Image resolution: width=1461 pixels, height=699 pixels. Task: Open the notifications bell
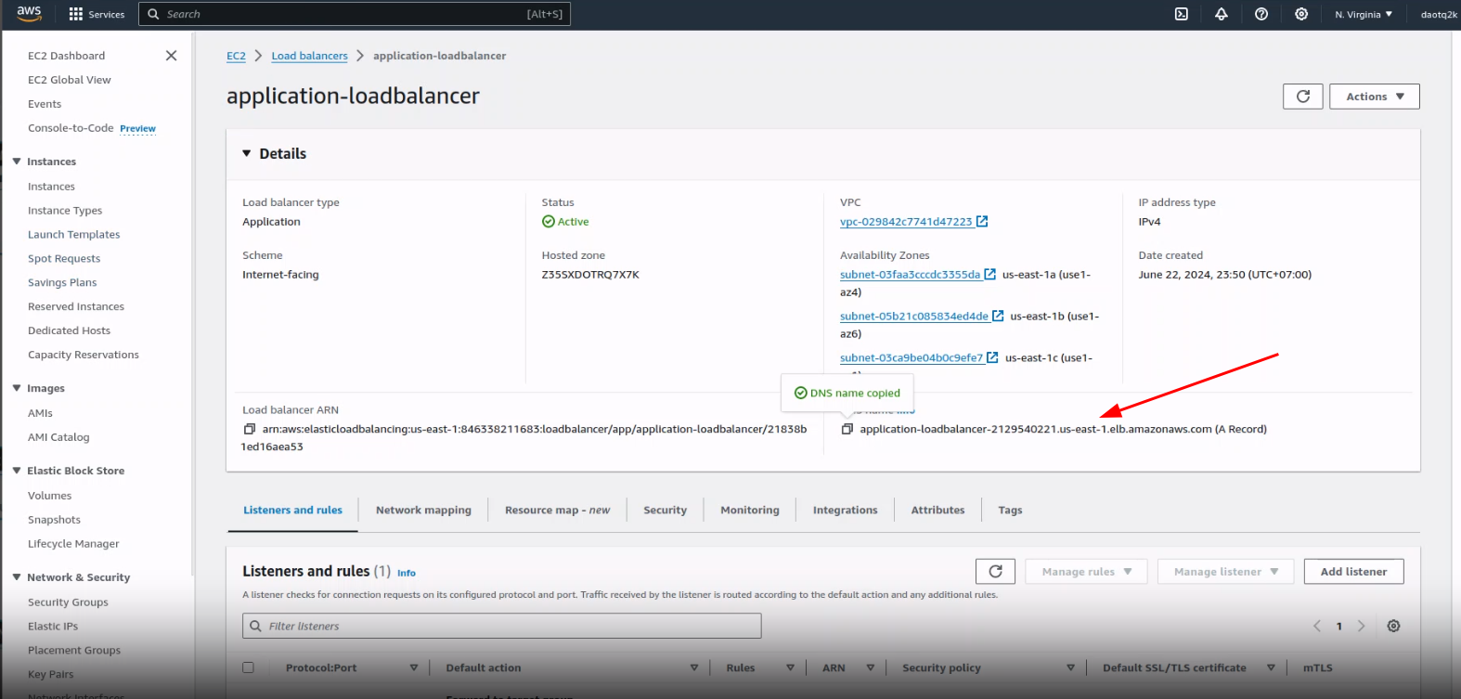tap(1222, 14)
